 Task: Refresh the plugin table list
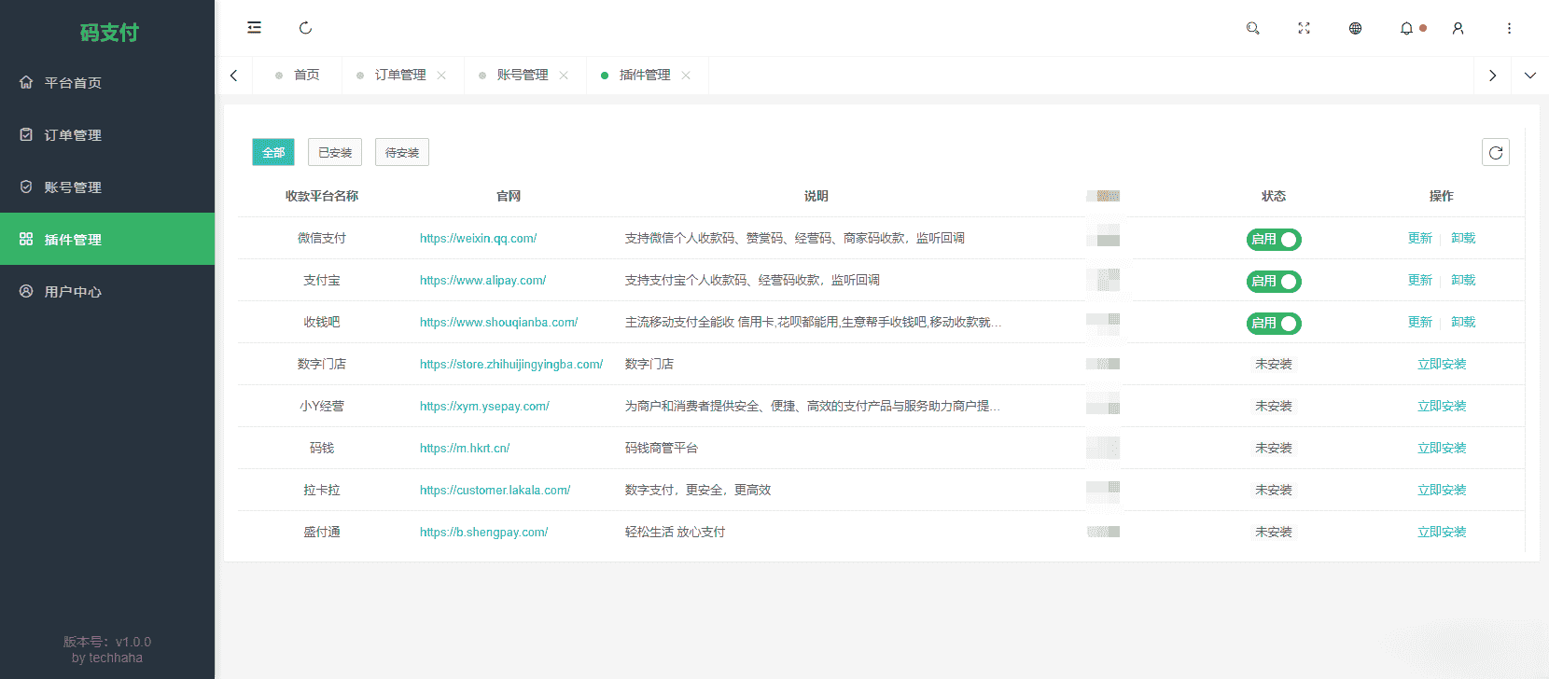pyautogui.click(x=1495, y=152)
